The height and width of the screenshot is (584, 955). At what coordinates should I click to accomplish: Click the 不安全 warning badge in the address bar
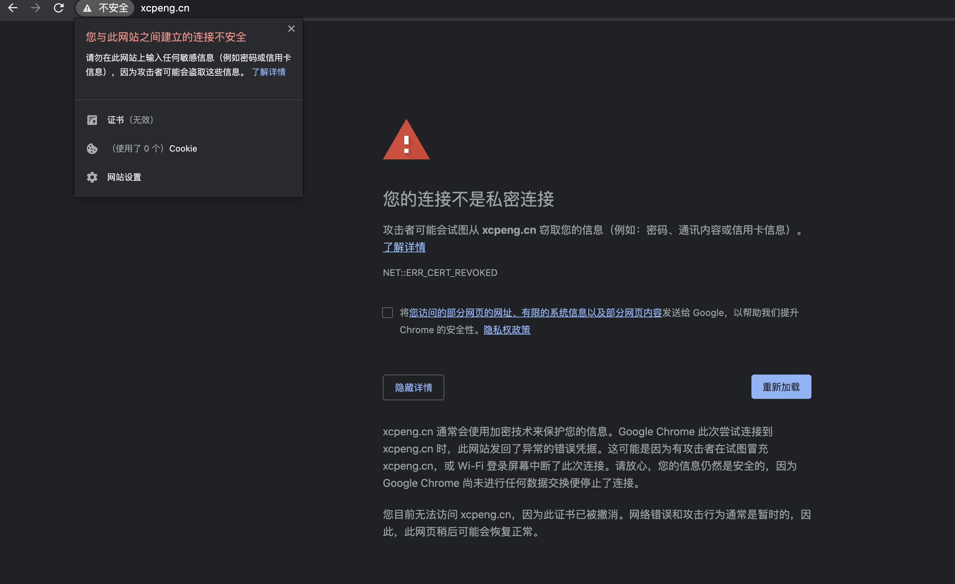click(x=105, y=8)
